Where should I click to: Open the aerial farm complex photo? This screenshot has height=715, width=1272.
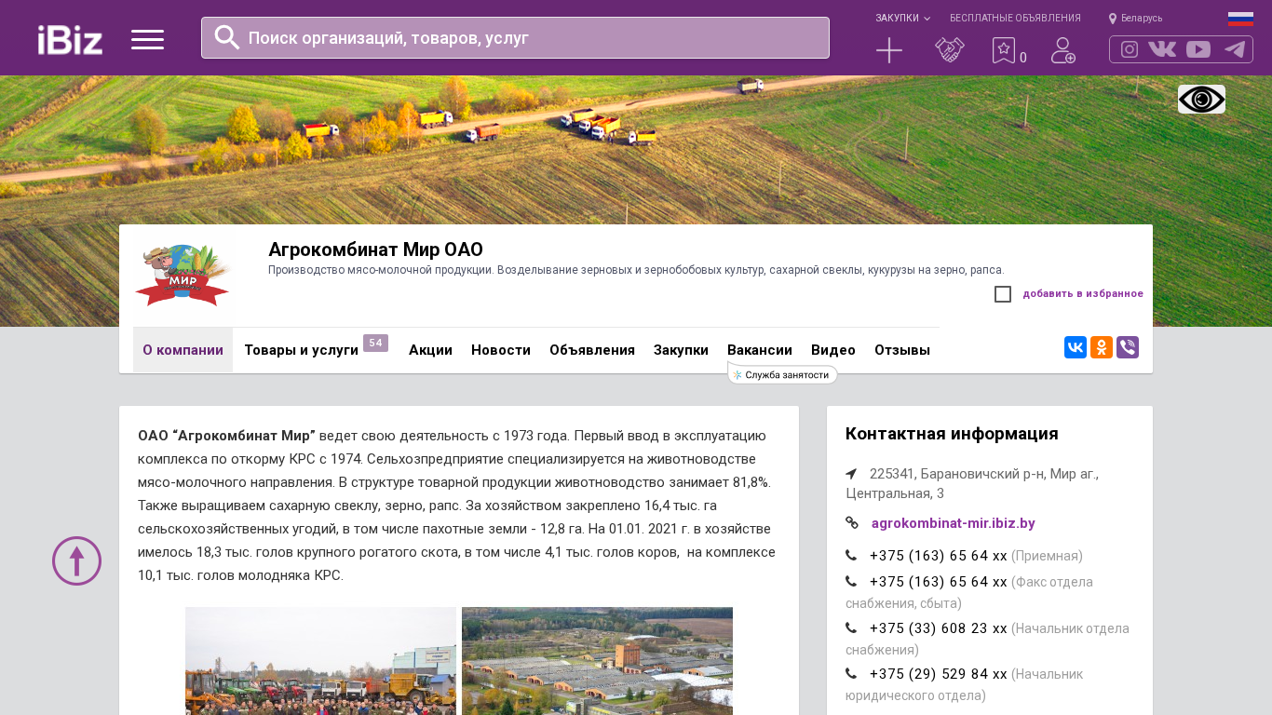point(597,661)
